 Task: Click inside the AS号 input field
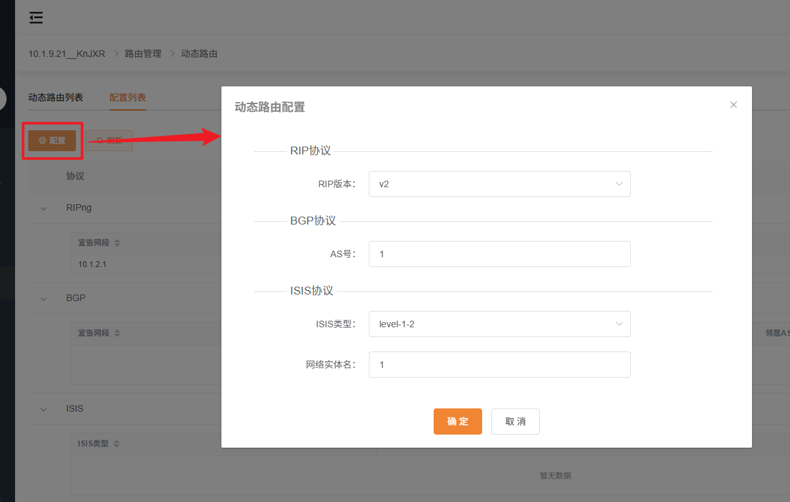pos(499,254)
